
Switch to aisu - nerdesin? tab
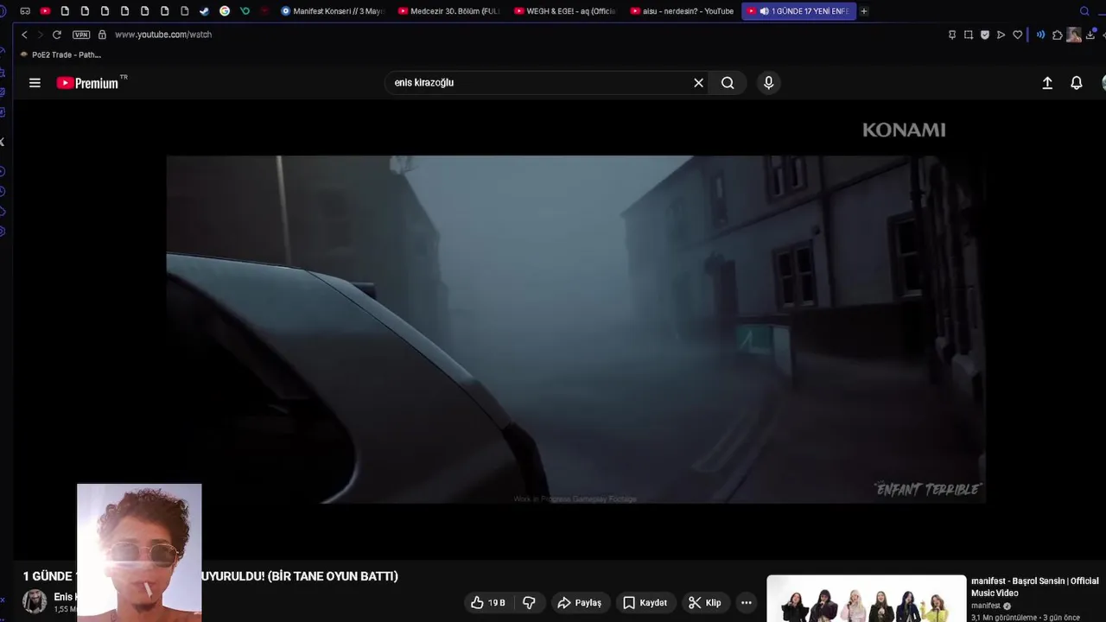click(683, 11)
